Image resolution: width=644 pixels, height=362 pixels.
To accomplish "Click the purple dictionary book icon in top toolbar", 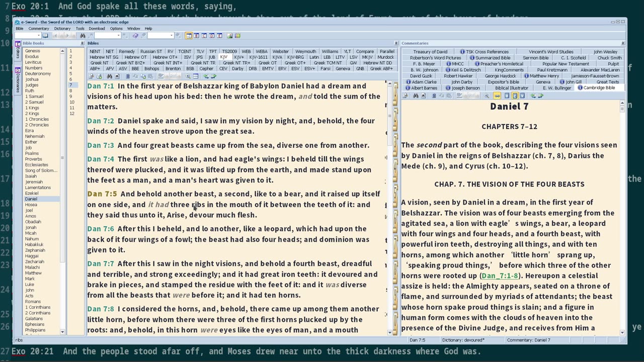I will click(x=135, y=36).
